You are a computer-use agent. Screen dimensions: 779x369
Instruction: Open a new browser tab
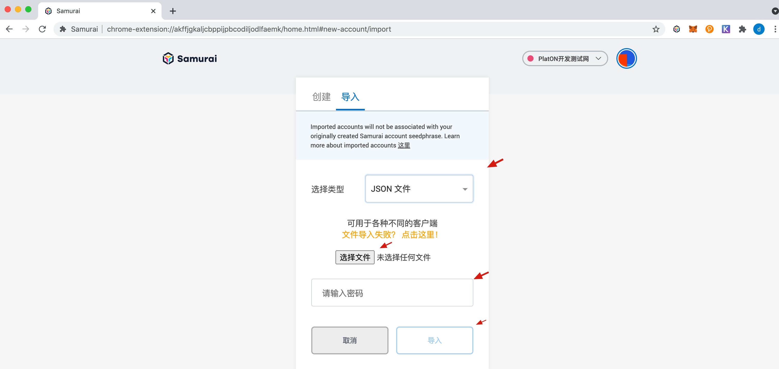pos(173,11)
